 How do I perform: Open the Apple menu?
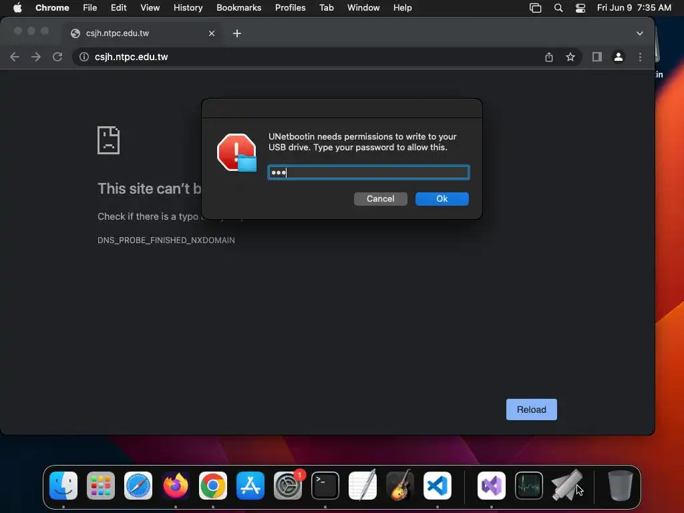click(x=17, y=7)
